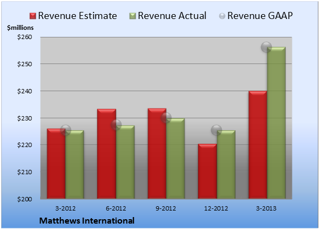Image resolution: width=319 pixels, height=229 pixels.
Task: Click the GAAP marker for 6-2012
Action: pyautogui.click(x=116, y=125)
